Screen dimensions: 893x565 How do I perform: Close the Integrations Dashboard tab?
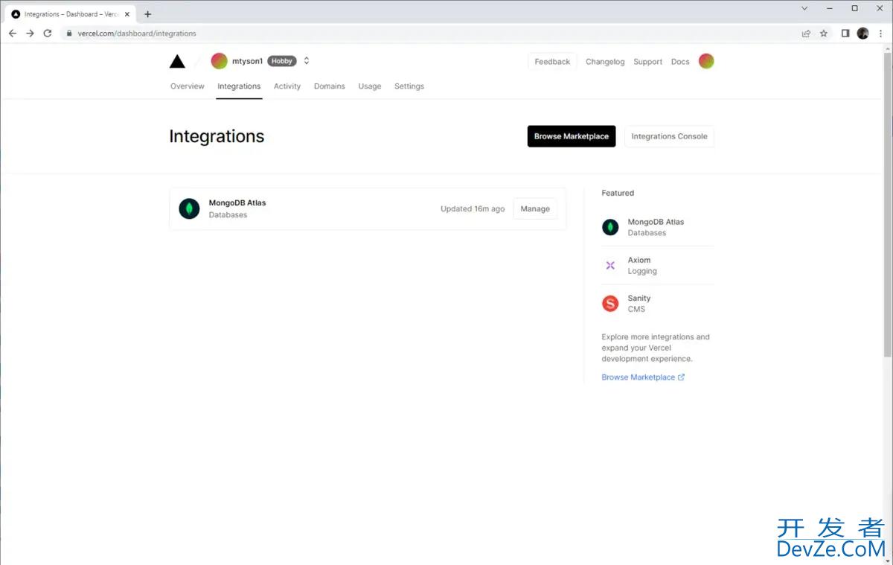[x=127, y=14]
